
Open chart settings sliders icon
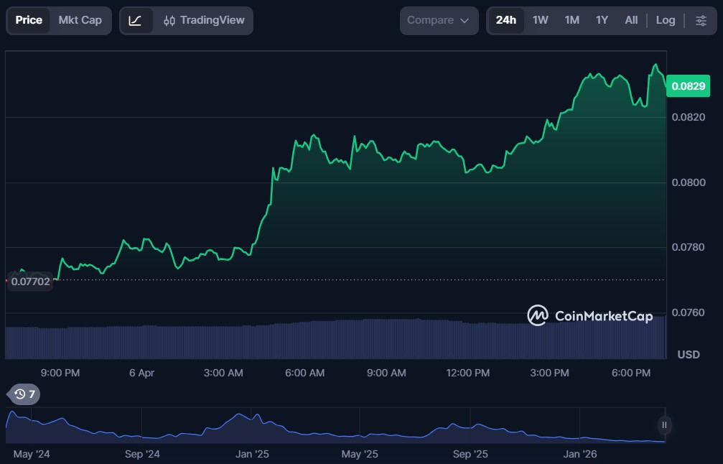(x=701, y=20)
